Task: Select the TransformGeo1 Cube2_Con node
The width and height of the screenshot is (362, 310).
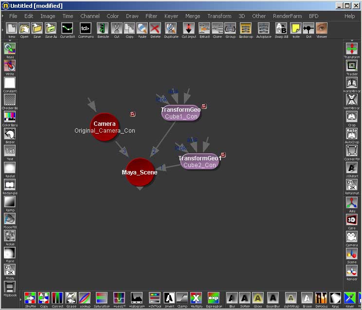Action: pyautogui.click(x=199, y=162)
